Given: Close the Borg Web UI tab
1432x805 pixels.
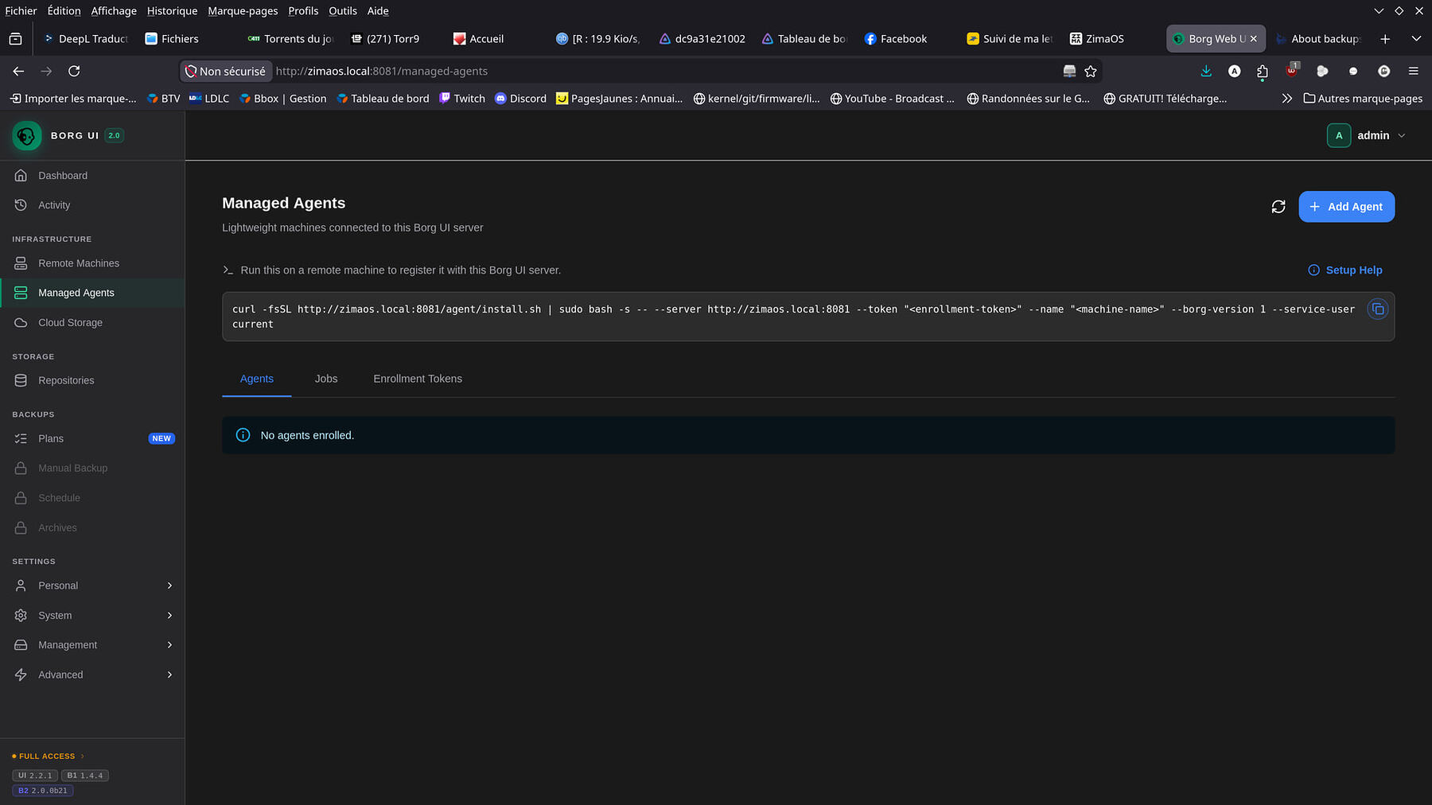Looking at the screenshot, I should (1254, 39).
